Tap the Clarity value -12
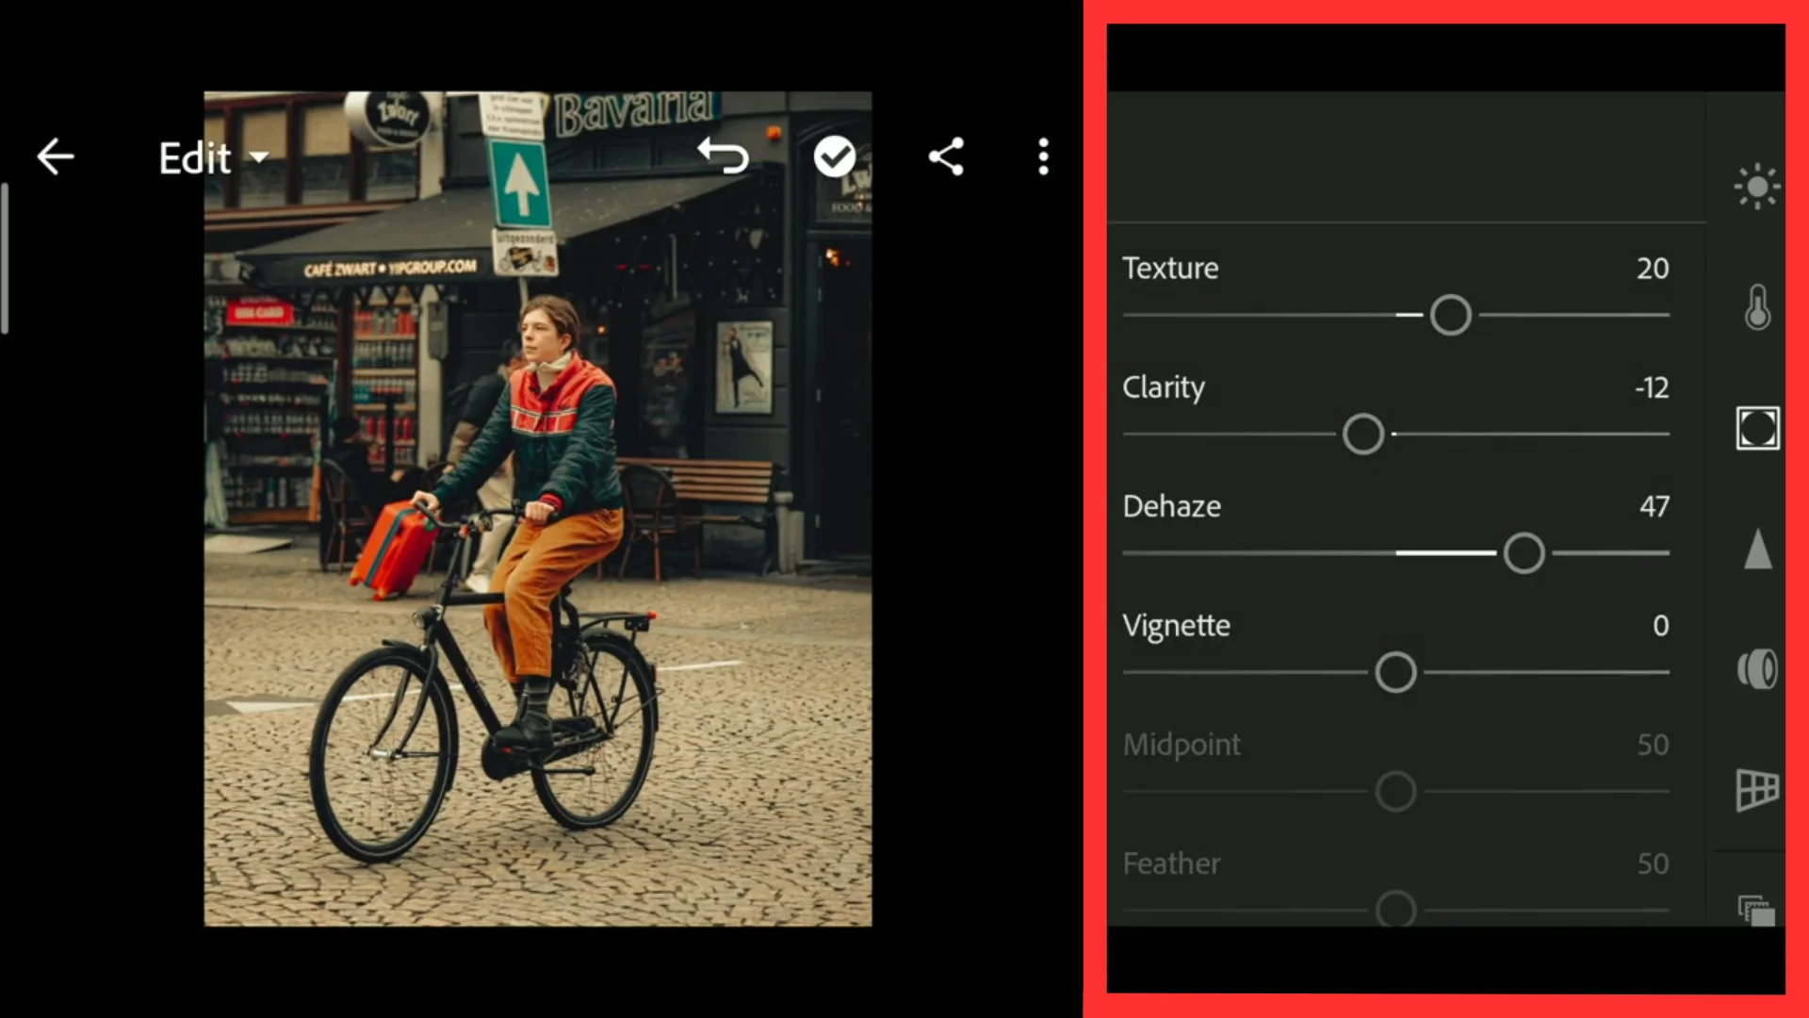The height and width of the screenshot is (1018, 1809). point(1652,387)
